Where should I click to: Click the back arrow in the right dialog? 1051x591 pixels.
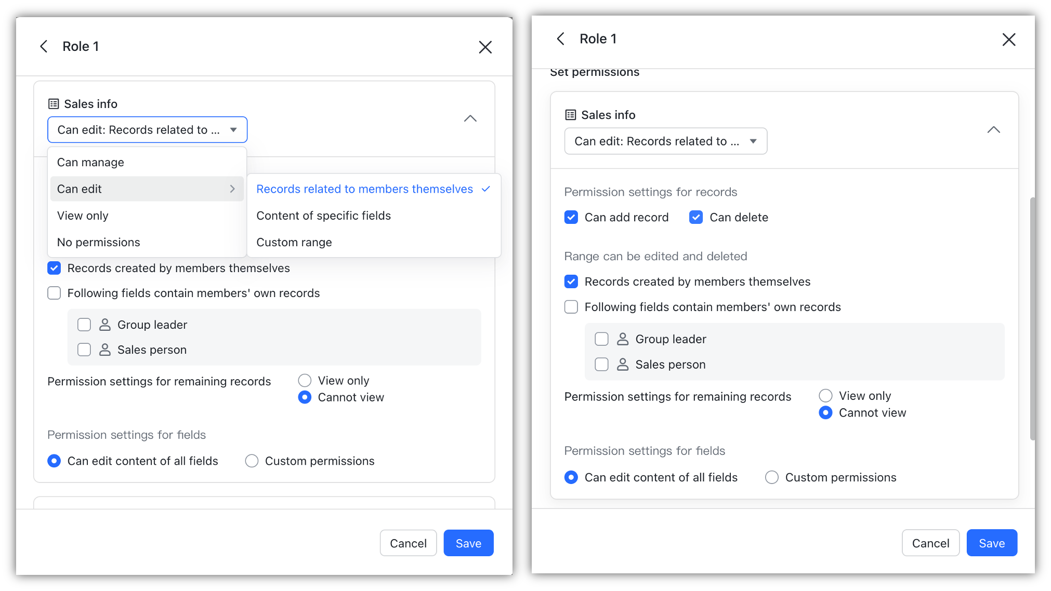tap(560, 38)
